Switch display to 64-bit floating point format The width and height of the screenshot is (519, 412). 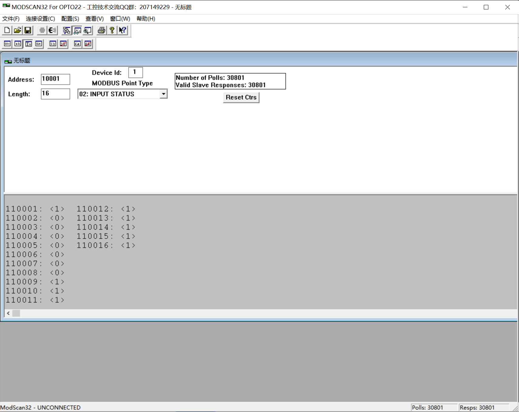coord(76,44)
